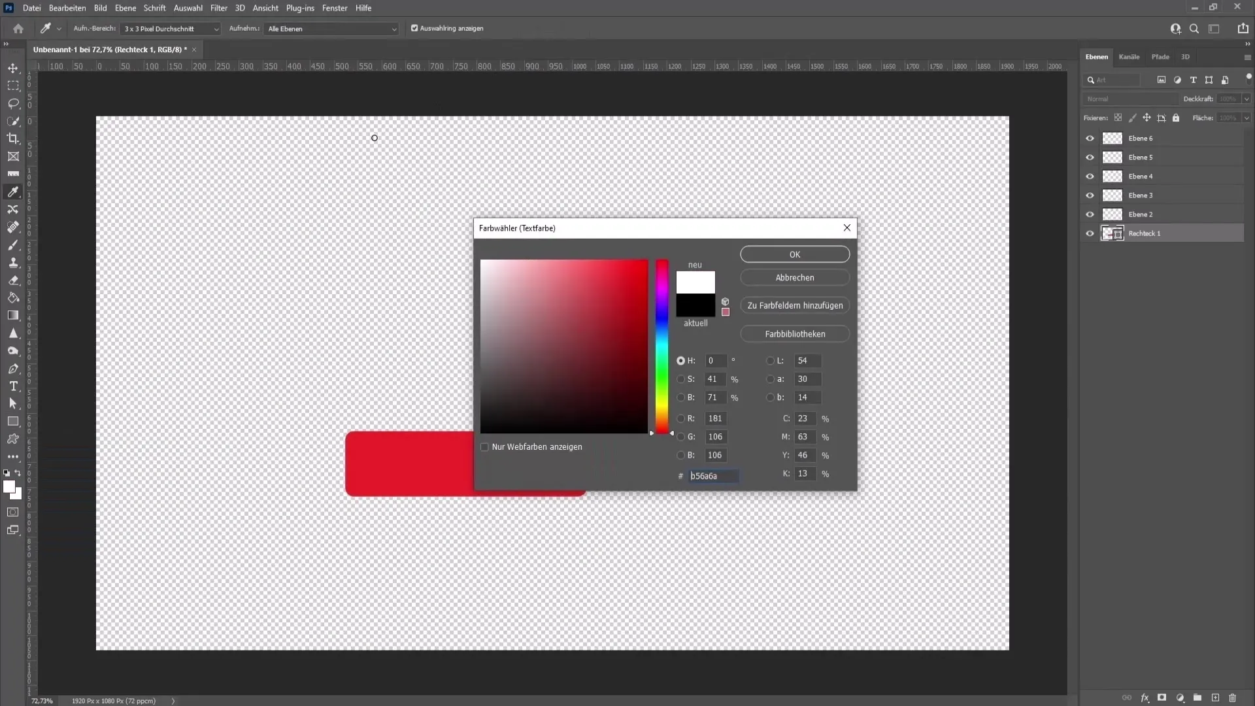Hide layer Ebene 5
This screenshot has width=1255, height=706.
(1090, 158)
